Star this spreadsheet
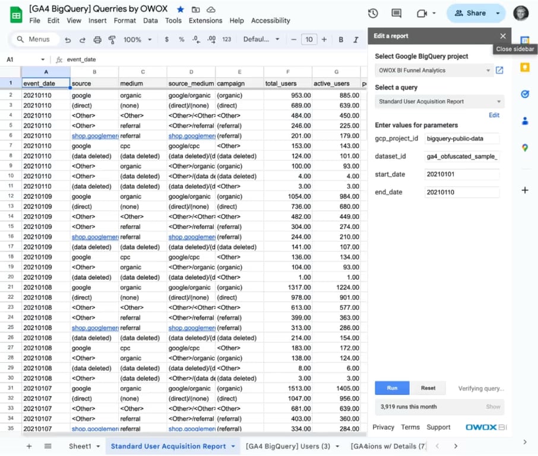The image size is (538, 456). (181, 9)
